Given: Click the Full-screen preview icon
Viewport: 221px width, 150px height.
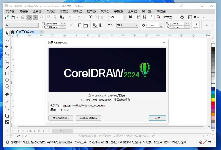Looking at the screenshot, I should pos(131,17).
